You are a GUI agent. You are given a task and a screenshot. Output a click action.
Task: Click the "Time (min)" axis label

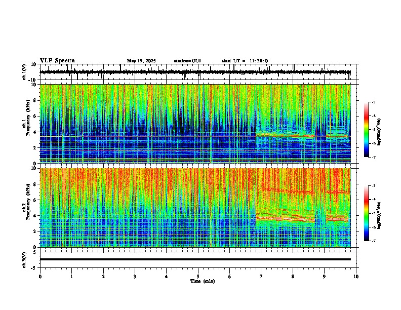coord(203,281)
